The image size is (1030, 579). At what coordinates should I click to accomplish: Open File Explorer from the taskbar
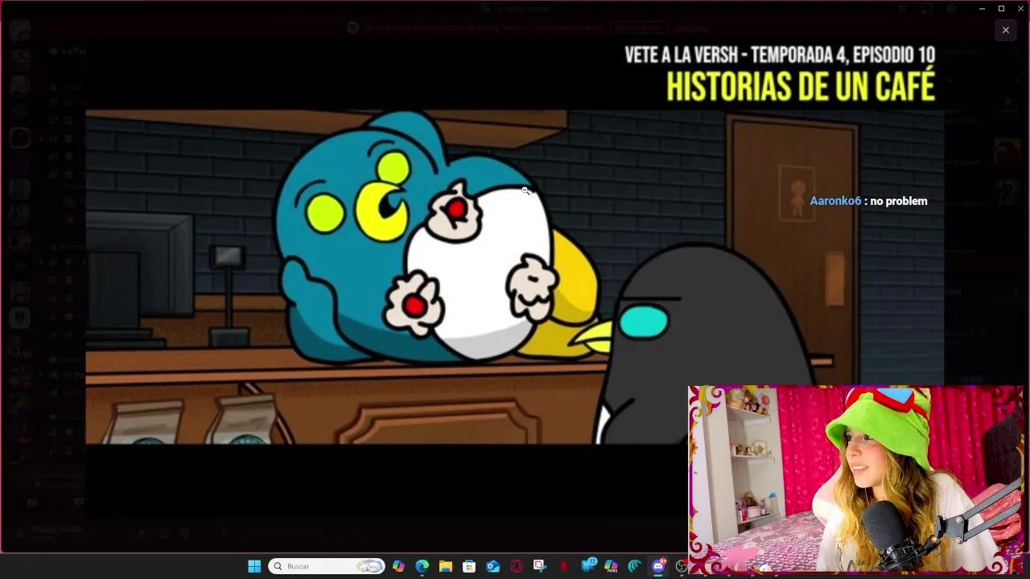point(446,566)
